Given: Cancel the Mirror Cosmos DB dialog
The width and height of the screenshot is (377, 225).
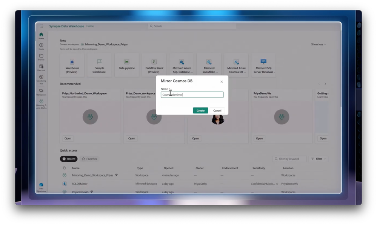Looking at the screenshot, I should tap(217, 110).
